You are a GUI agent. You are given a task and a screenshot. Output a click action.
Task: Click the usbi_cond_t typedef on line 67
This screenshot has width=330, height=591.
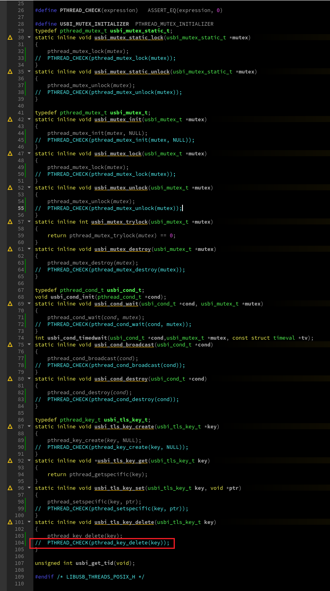click(124, 290)
